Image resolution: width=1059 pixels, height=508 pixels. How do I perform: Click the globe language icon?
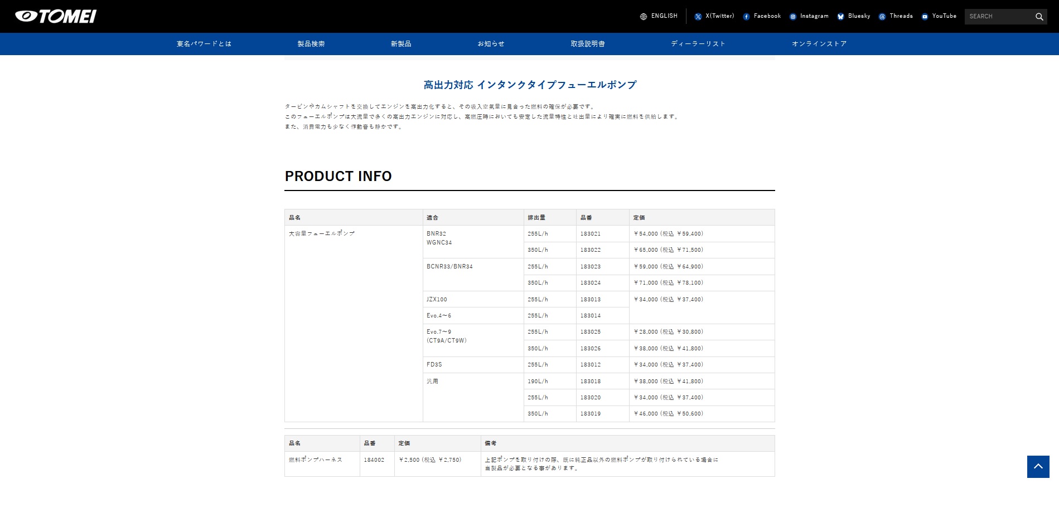(x=644, y=17)
